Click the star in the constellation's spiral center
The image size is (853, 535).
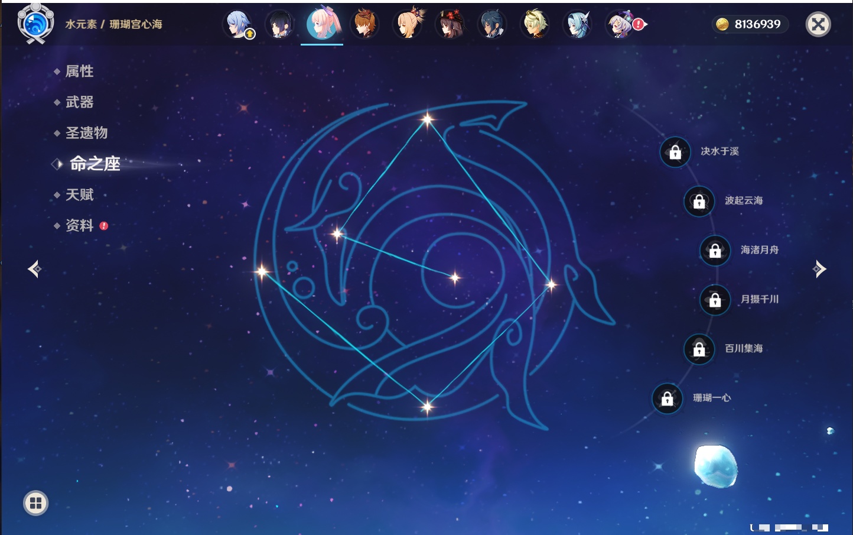[454, 277]
